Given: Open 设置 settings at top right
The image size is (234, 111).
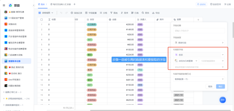Looking at the screenshot, I should click(x=227, y=4).
